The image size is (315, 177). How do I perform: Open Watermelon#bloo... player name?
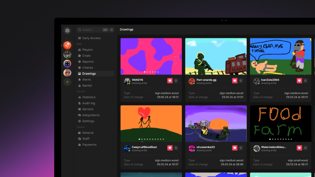274,147
